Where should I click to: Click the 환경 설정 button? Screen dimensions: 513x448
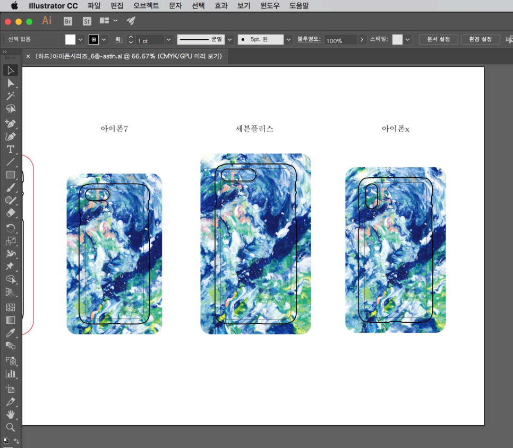click(x=480, y=39)
